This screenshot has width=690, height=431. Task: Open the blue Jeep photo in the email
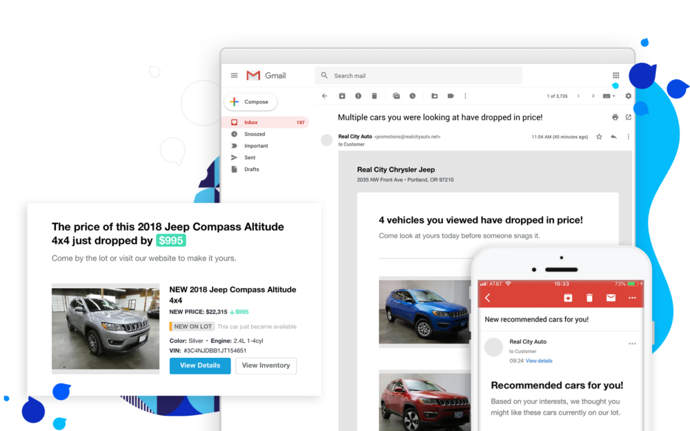tap(424, 312)
